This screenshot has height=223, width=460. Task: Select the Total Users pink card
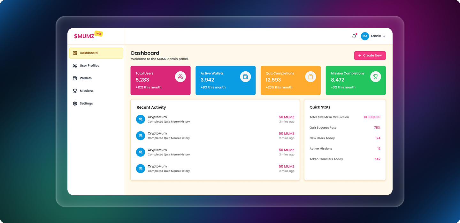[x=160, y=81]
